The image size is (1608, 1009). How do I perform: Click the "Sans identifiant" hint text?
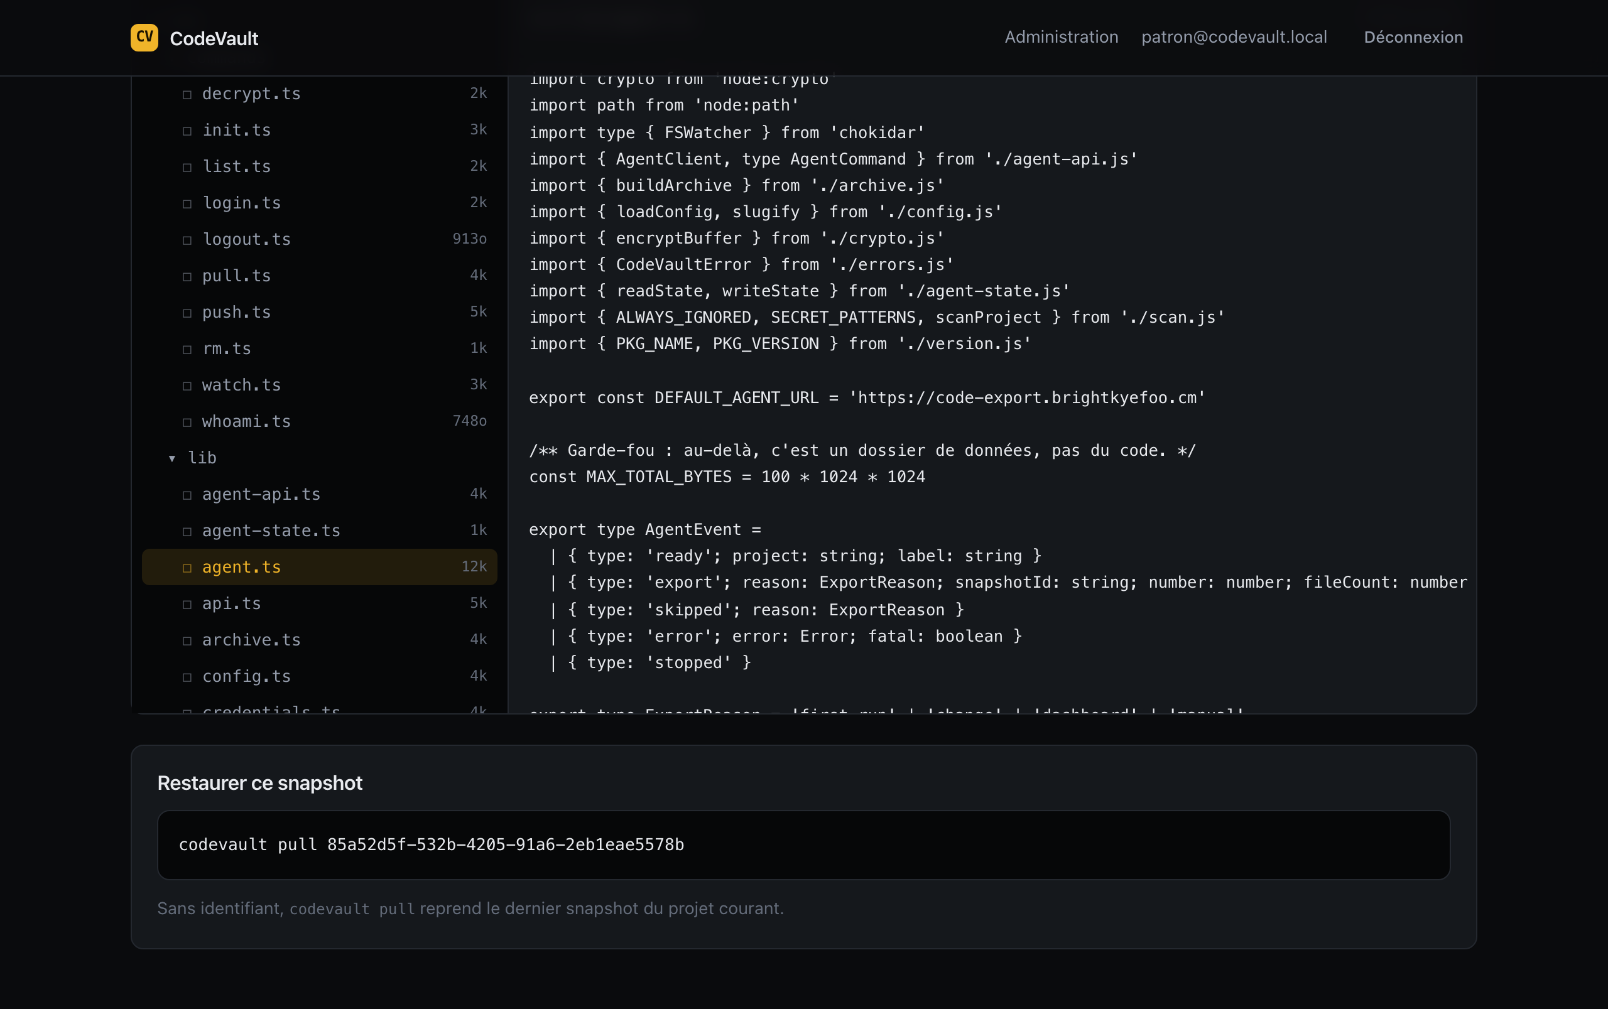pyautogui.click(x=470, y=909)
